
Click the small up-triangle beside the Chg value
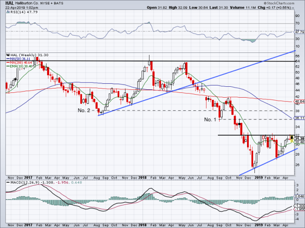click(293, 8)
